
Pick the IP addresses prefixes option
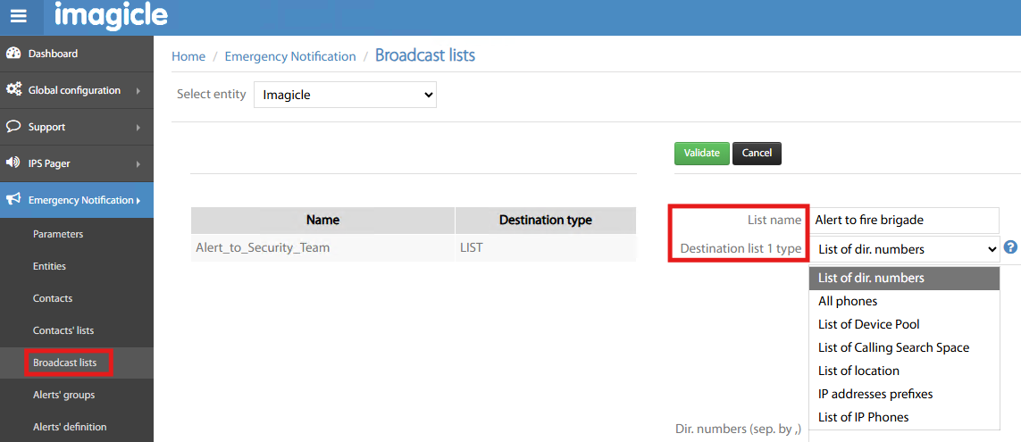875,394
